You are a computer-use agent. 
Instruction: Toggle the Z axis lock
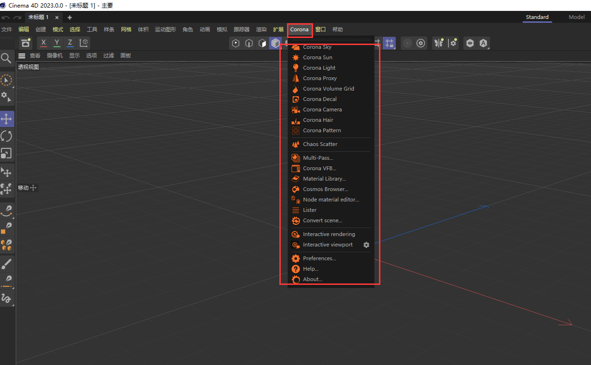[70, 43]
